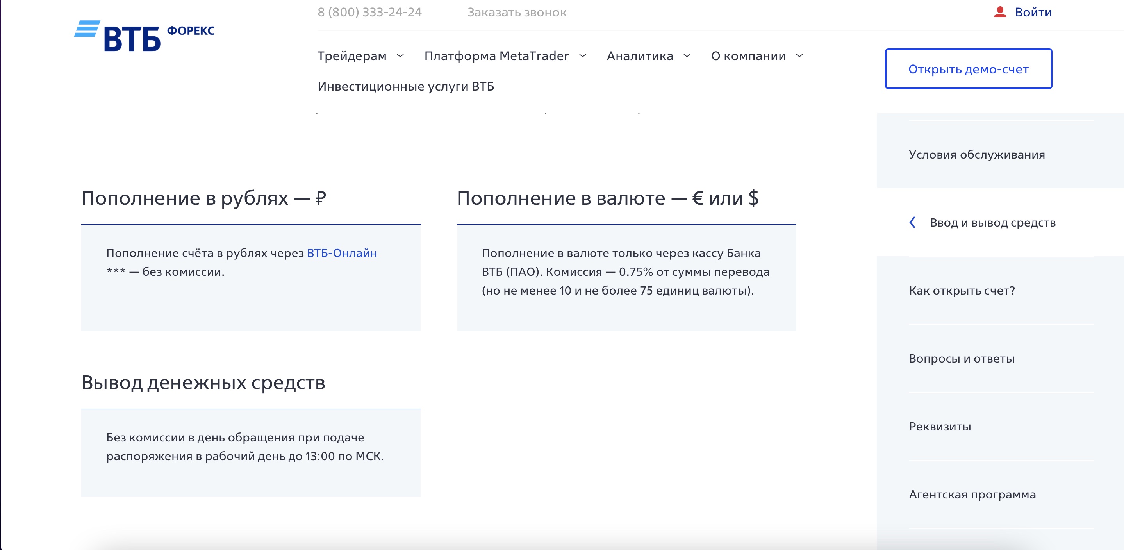Select Ввод и вывод средств sidebar item
1124x550 pixels.
[x=993, y=223]
